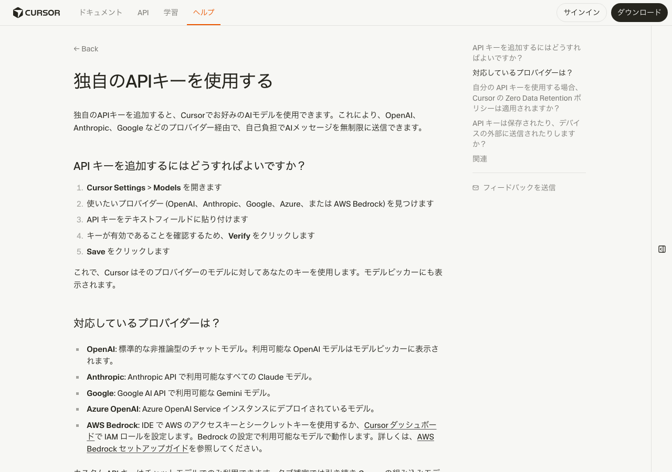Open the AWS Bedrock セットアップガイド link

pos(138,448)
